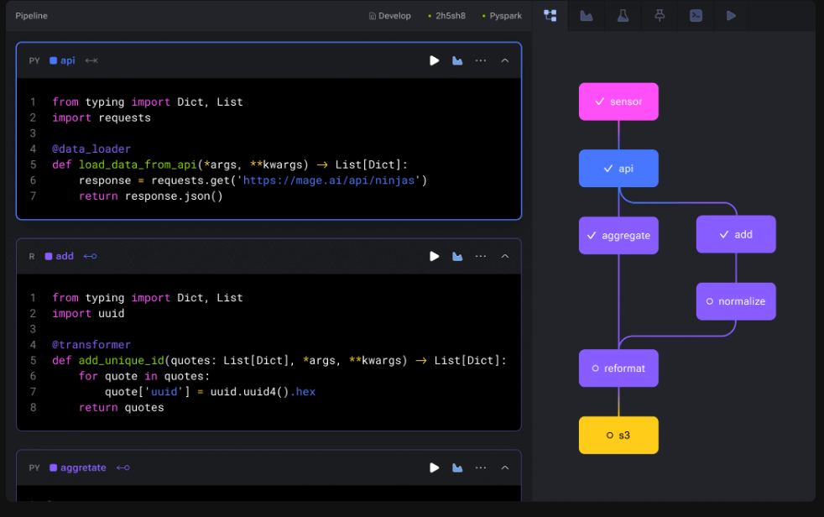The height and width of the screenshot is (517, 824).
Task: Click the add block connection icon
Action: coord(91,256)
